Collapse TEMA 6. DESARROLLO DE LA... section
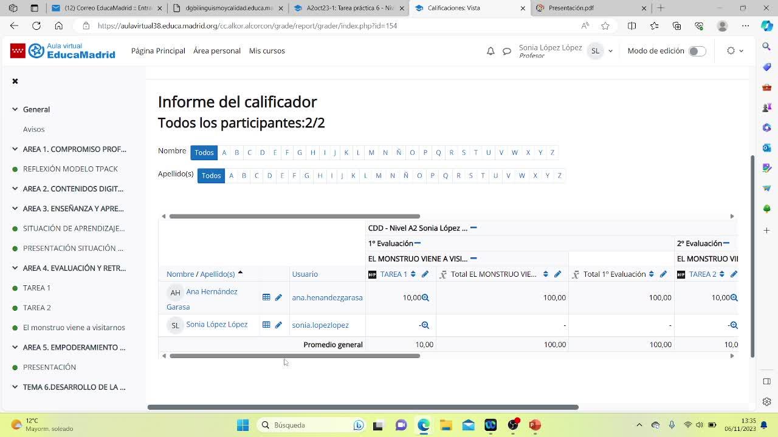778x437 pixels. pyautogui.click(x=15, y=387)
